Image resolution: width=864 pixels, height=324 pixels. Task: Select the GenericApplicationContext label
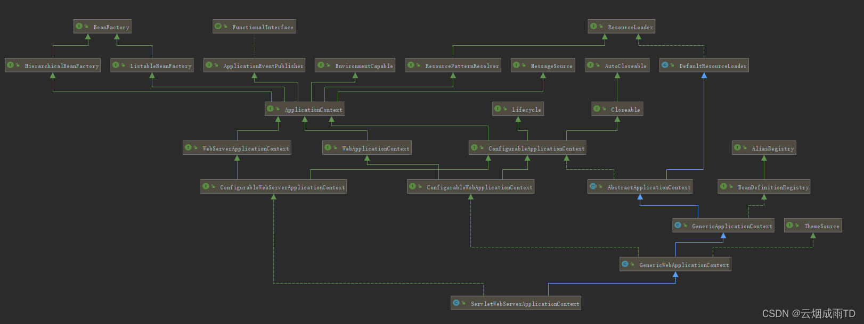pyautogui.click(x=732, y=226)
